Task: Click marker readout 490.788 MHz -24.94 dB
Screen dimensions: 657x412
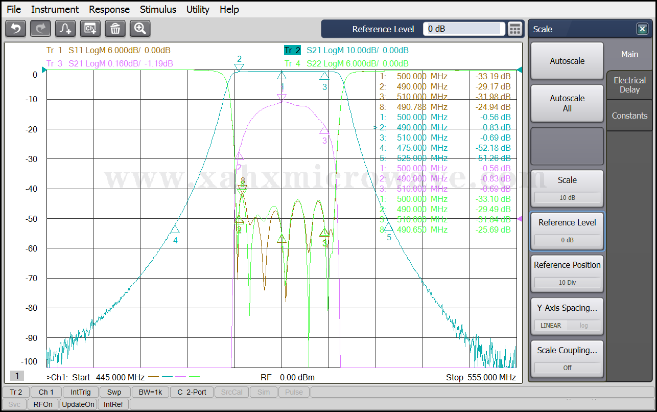Action: 445,107
